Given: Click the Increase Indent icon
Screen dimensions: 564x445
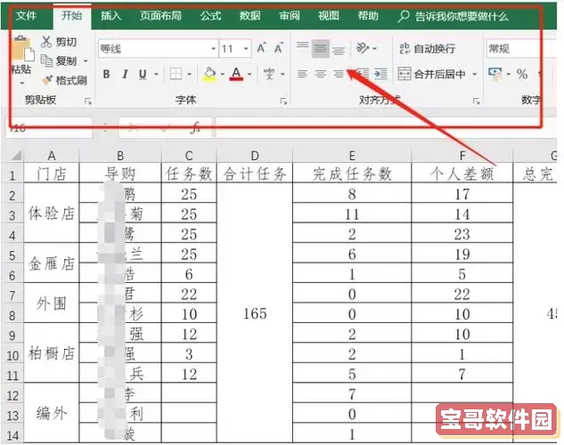Looking at the screenshot, I should click(x=380, y=75).
